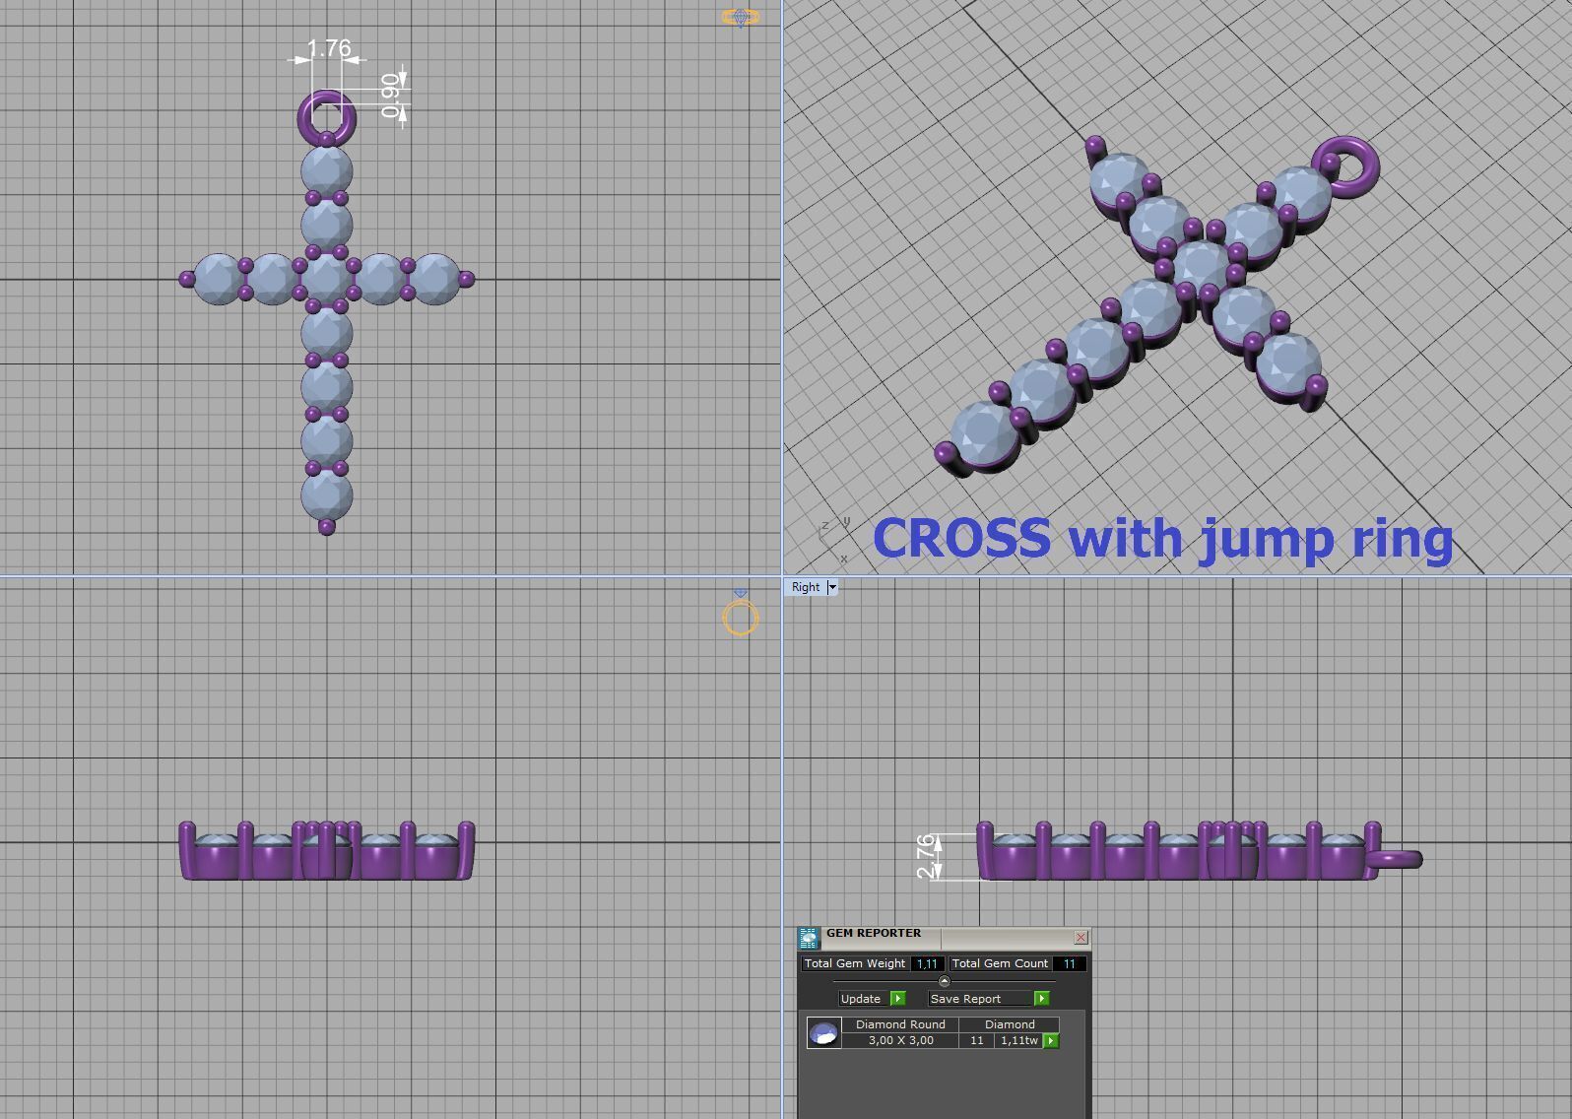Click the 'Diamond Round' cell
The width and height of the screenshot is (1572, 1119).
click(x=900, y=1024)
